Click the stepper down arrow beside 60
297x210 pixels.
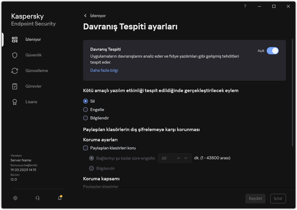(x=186, y=158)
